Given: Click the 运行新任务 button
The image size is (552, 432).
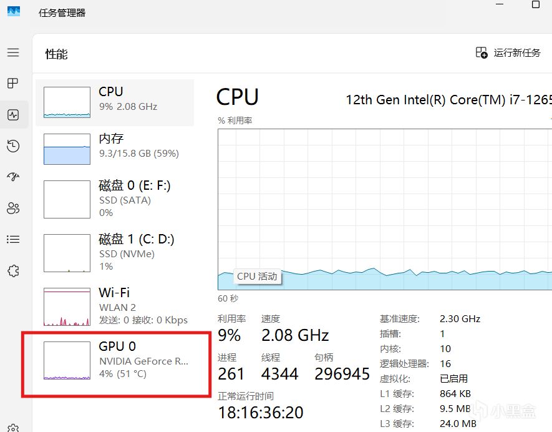Looking at the screenshot, I should coord(508,53).
